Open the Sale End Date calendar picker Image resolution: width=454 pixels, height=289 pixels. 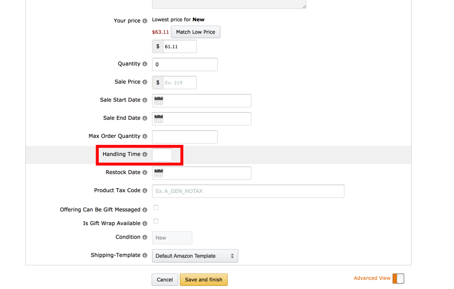point(159,119)
